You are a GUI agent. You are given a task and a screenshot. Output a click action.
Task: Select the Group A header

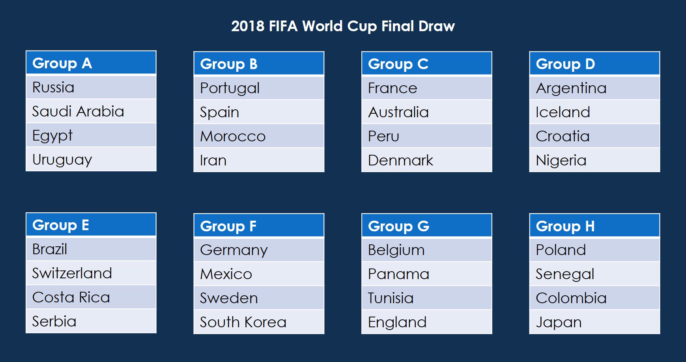(x=91, y=63)
